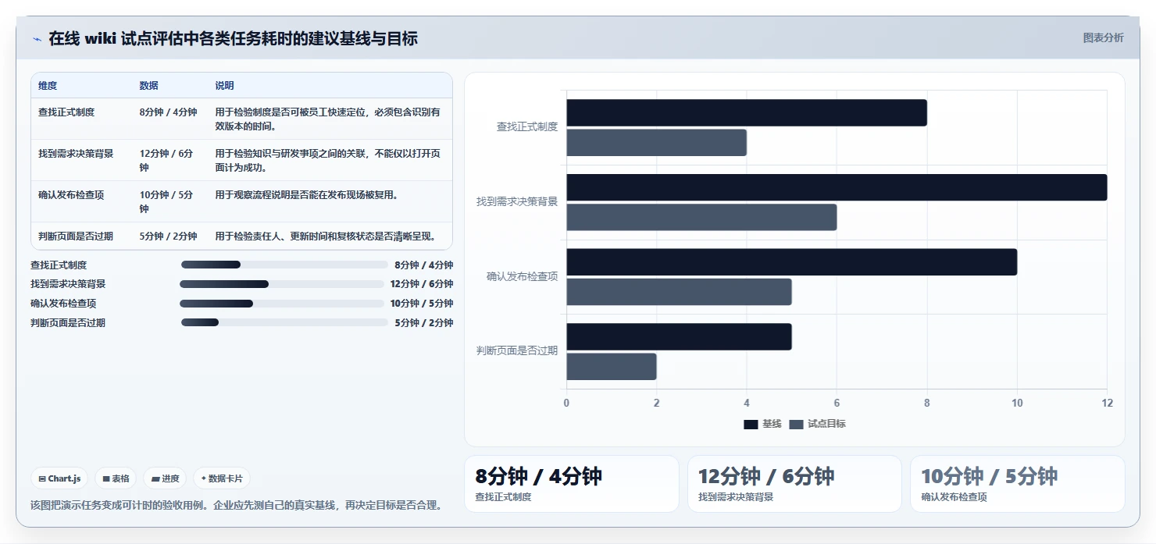Click the 基线 legend color swatch
This screenshot has width=1156, height=544.
(751, 424)
